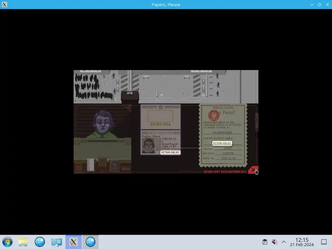Select the birth date 1952.09.13 on passport
The image size is (332, 249).
pyautogui.click(x=169, y=139)
